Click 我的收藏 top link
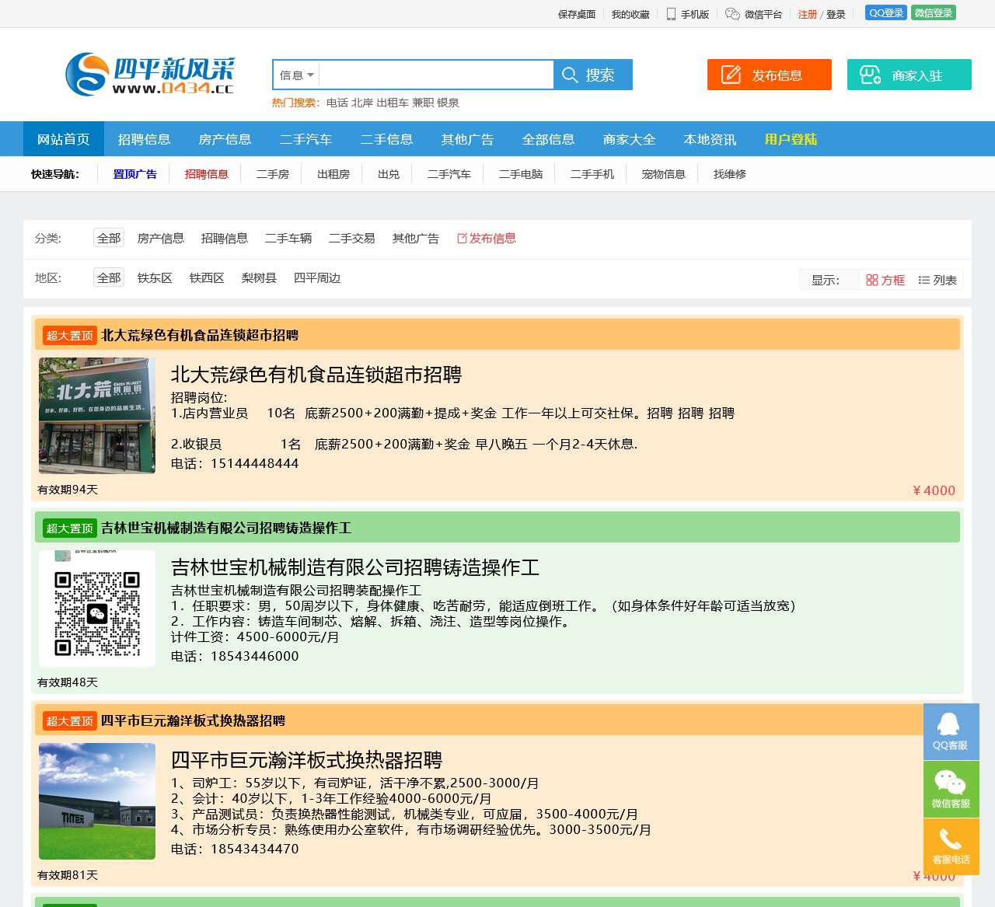The height and width of the screenshot is (907, 995). (x=630, y=14)
